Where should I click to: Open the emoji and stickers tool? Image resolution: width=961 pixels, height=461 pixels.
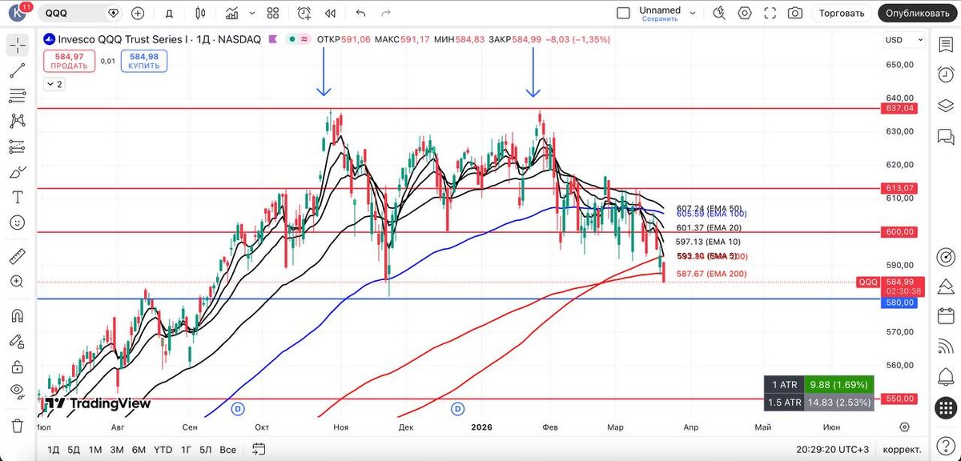(x=17, y=222)
